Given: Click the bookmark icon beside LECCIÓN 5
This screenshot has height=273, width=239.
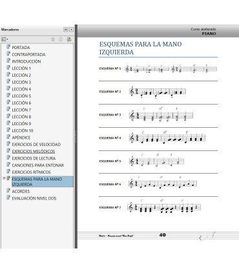Looking at the screenshot, I should (8, 95).
